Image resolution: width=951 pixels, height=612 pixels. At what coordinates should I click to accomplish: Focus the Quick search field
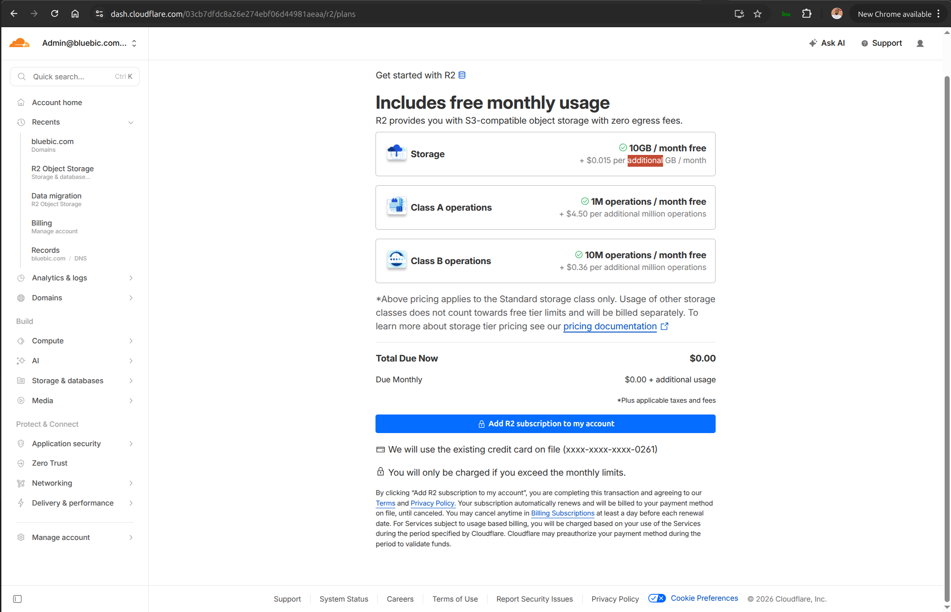tap(73, 77)
